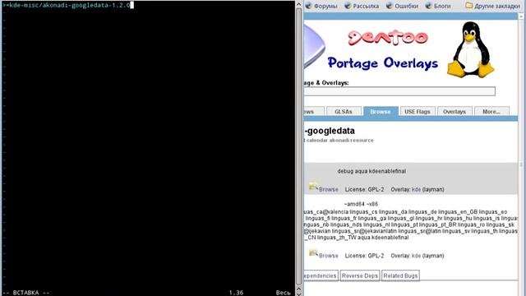The height and width of the screenshot is (296, 526).
Task: Click the akonadi-googledata line in the editor
Action: pos(67,5)
